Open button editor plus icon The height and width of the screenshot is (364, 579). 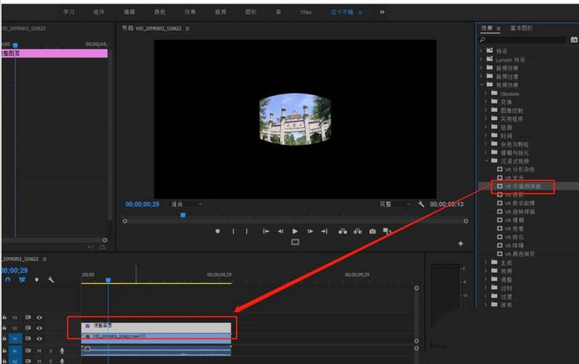click(460, 243)
